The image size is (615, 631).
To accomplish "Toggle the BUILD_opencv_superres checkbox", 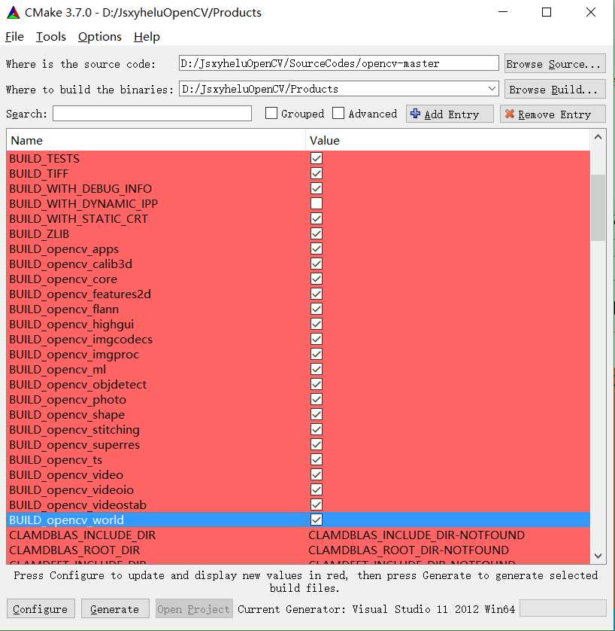I will (317, 445).
